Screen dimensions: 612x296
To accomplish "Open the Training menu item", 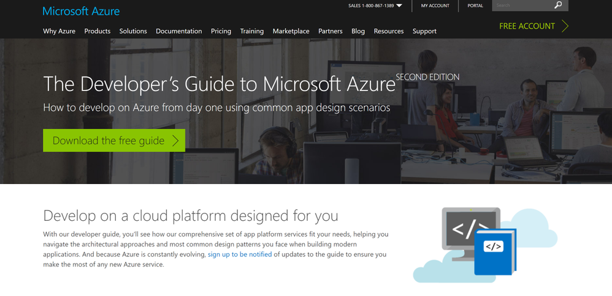I will point(252,31).
